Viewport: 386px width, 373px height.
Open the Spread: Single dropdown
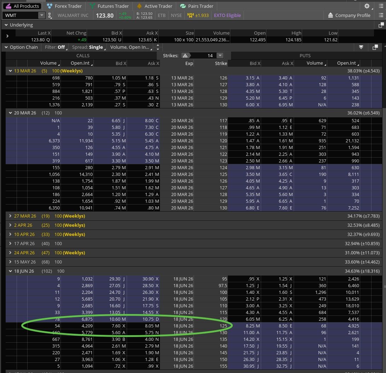[x=88, y=47]
